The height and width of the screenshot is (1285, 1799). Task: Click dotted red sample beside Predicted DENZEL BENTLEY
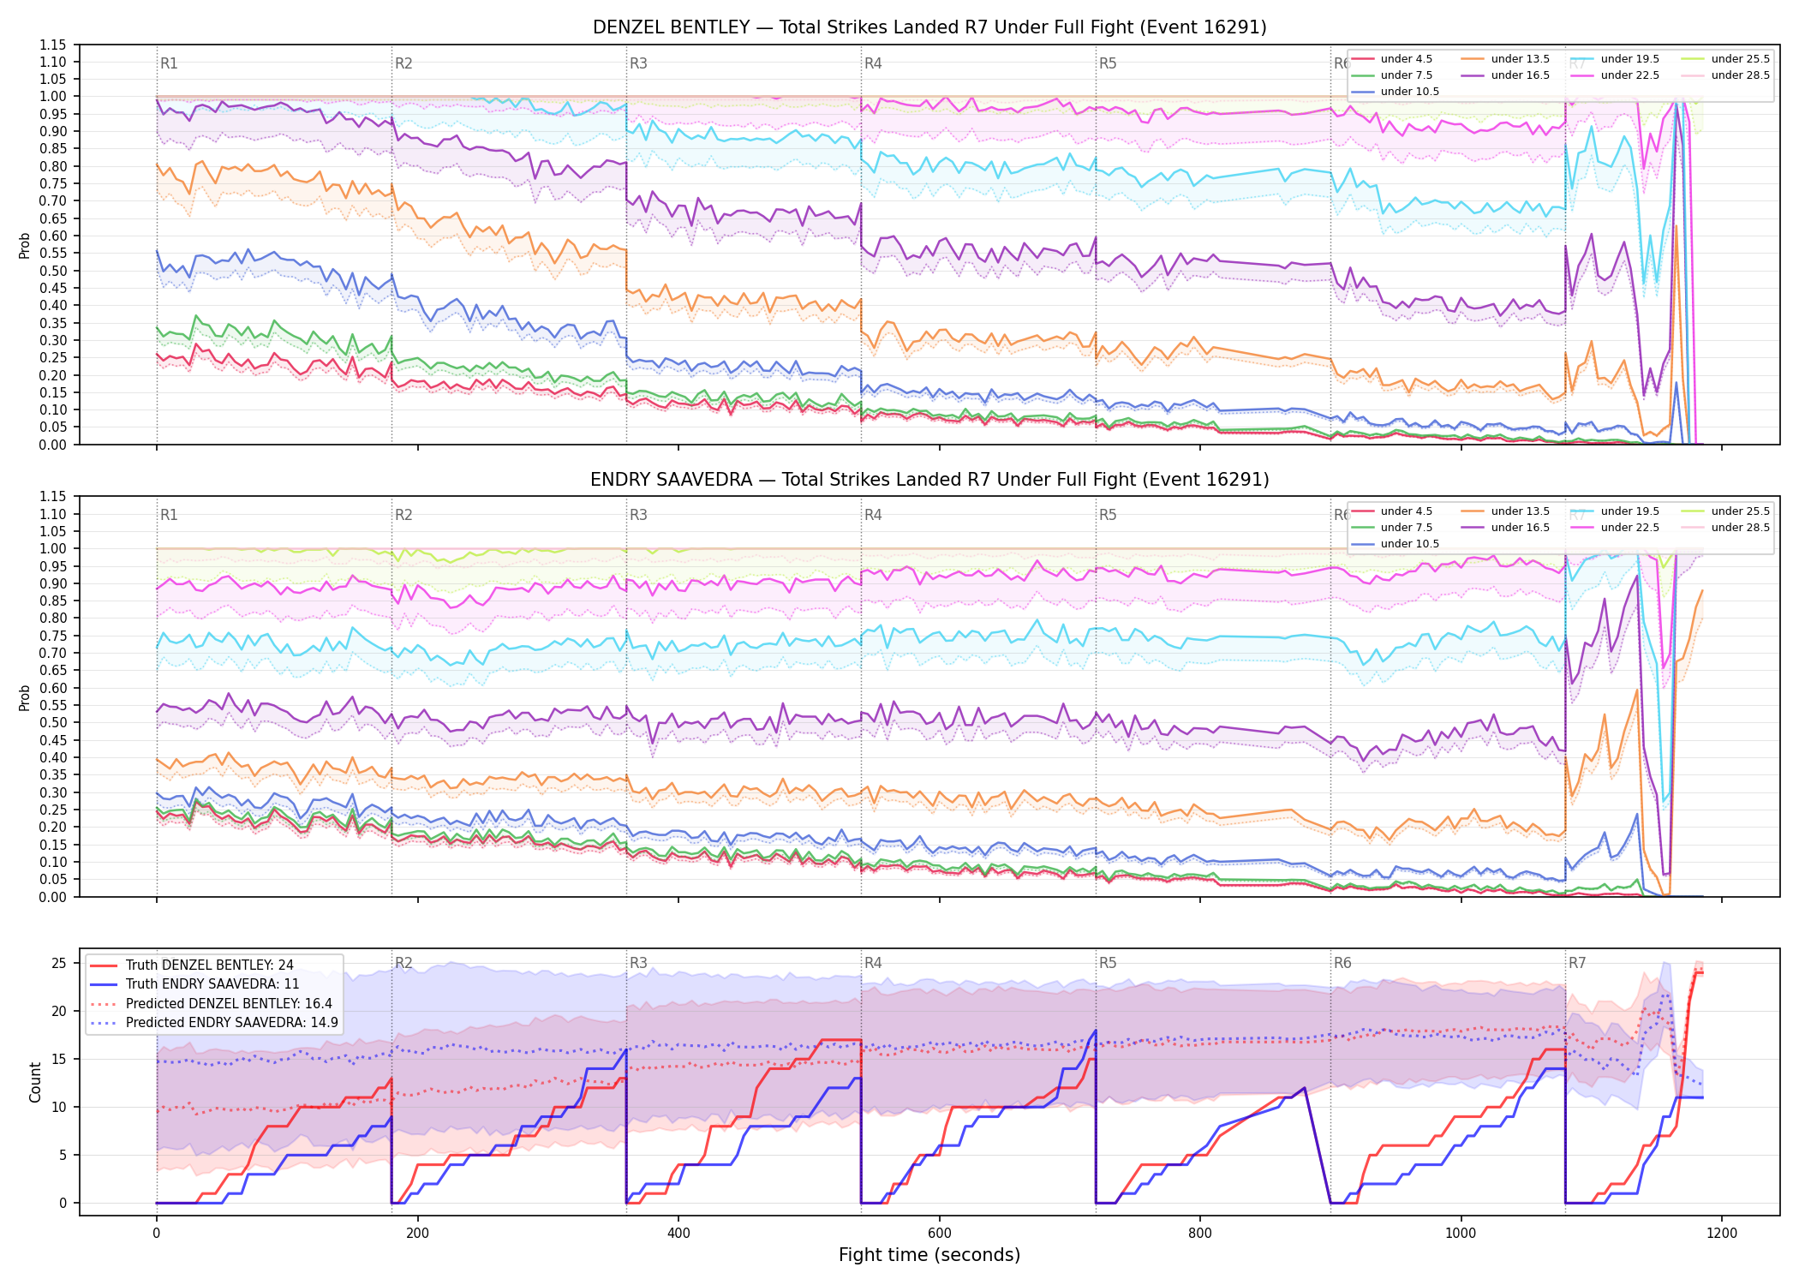pos(104,1004)
